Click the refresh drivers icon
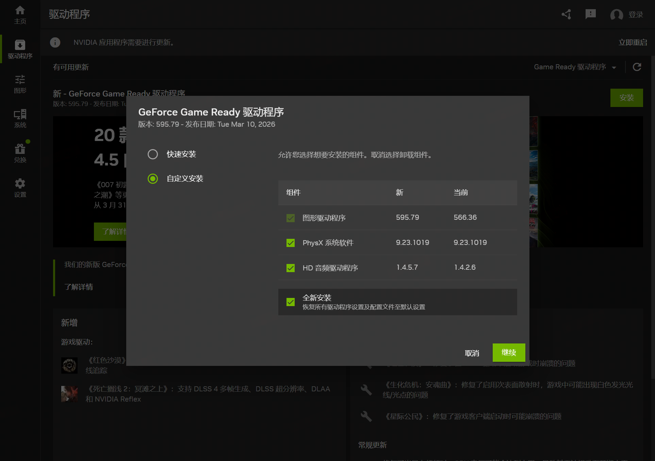Viewport: 655px width, 461px height. (x=637, y=67)
